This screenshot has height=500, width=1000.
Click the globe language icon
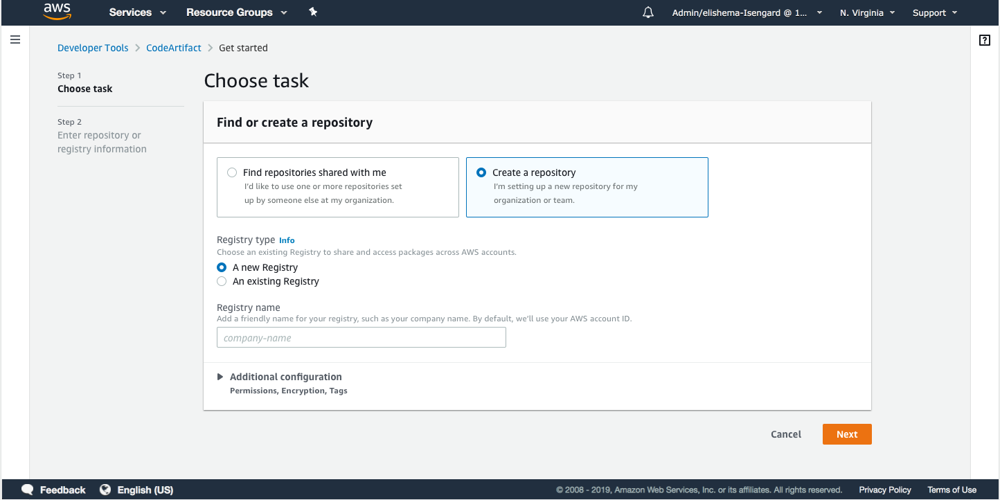pyautogui.click(x=105, y=490)
